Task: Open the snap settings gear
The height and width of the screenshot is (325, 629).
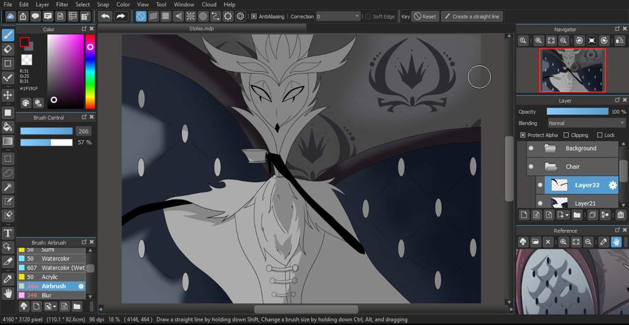Action: 241,17
